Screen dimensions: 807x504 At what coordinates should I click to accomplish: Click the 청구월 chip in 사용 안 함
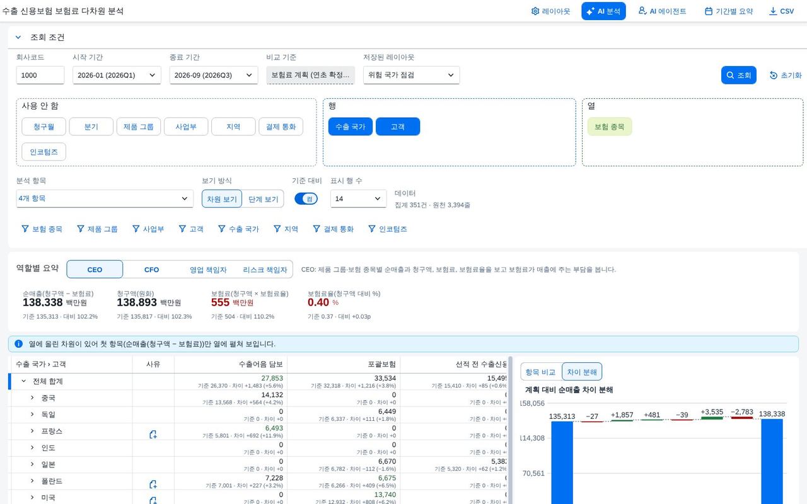tap(44, 127)
